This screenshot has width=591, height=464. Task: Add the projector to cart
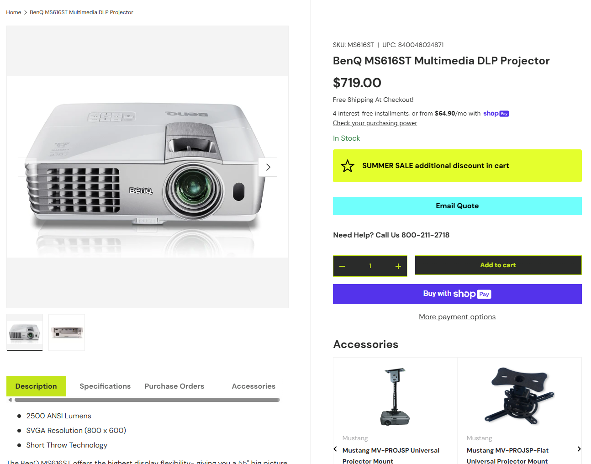[498, 265]
